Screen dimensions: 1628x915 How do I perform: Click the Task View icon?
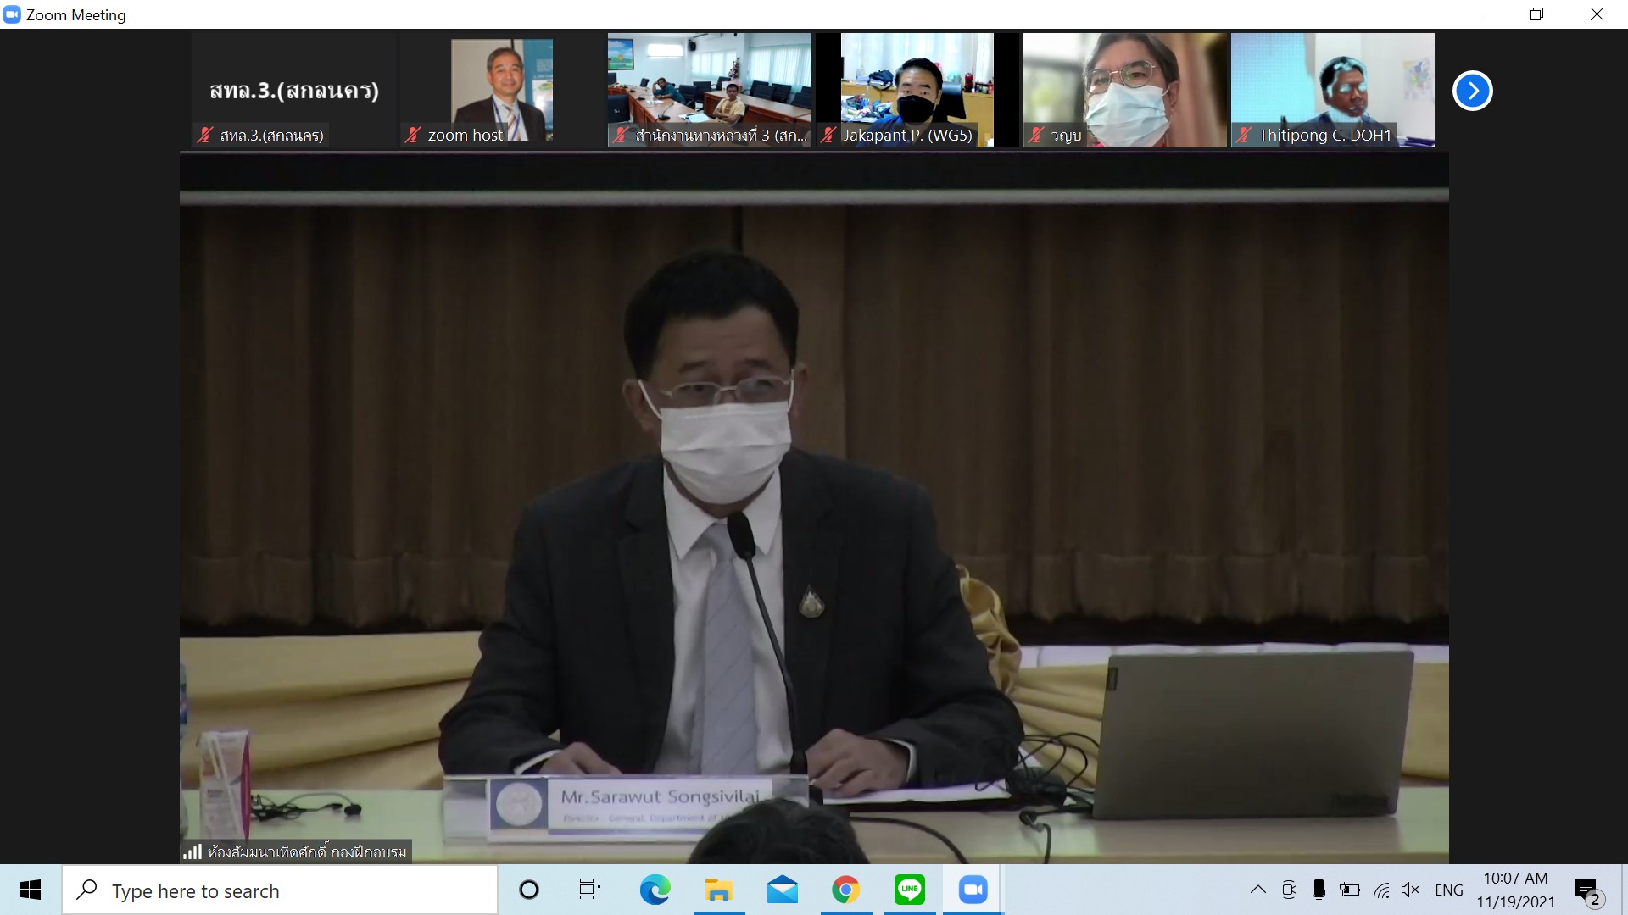tap(589, 890)
